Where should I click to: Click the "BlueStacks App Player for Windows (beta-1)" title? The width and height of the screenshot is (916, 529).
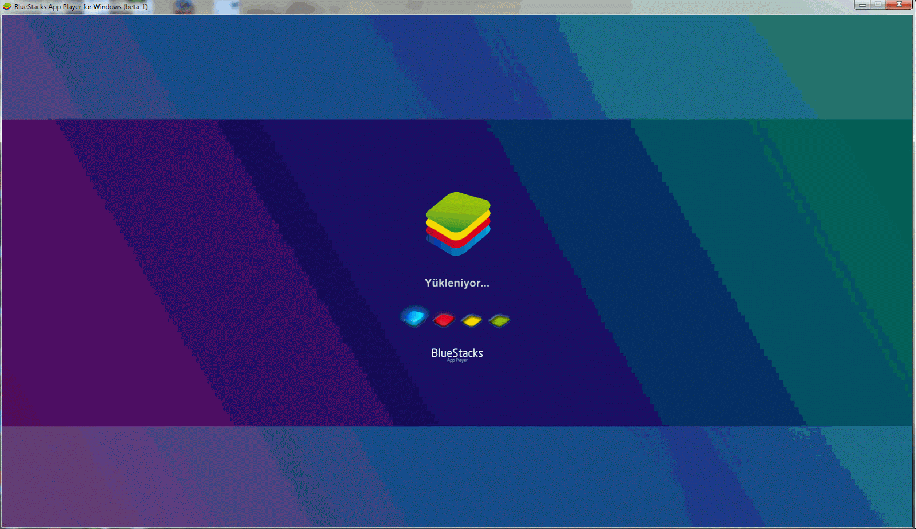pos(81,7)
